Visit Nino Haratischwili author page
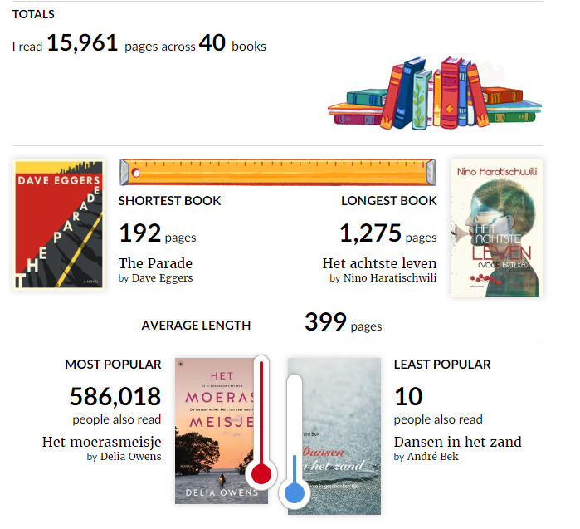580x529 pixels. (390, 277)
